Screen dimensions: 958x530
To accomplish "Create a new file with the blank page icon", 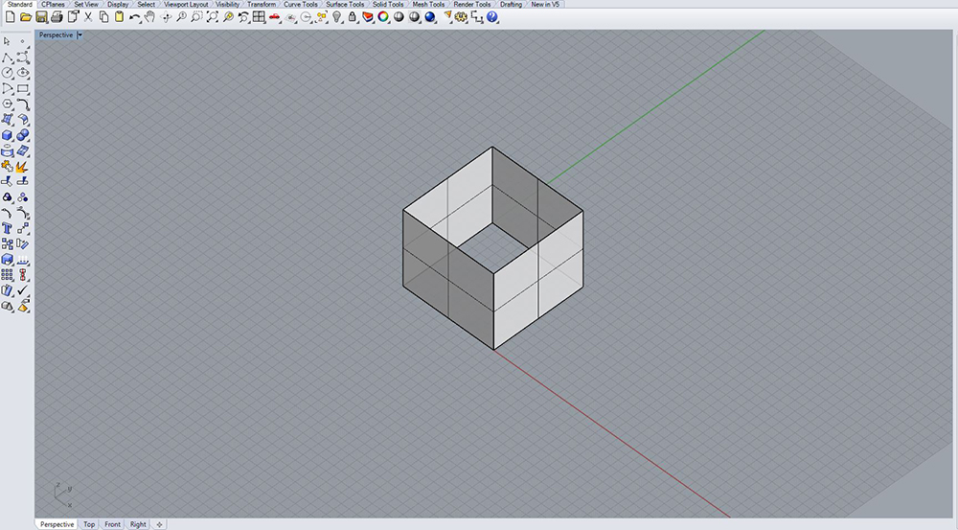I will pos(10,17).
